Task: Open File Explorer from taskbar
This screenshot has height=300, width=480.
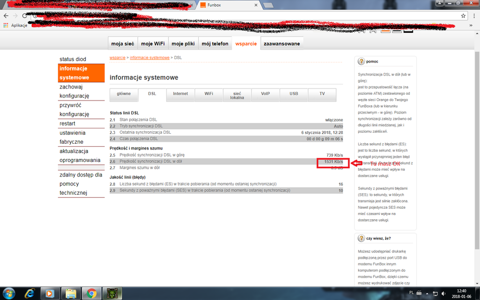Action: click(70, 293)
